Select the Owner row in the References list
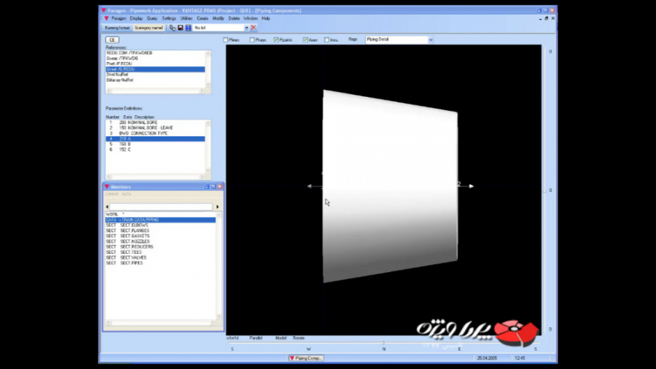 pos(155,58)
